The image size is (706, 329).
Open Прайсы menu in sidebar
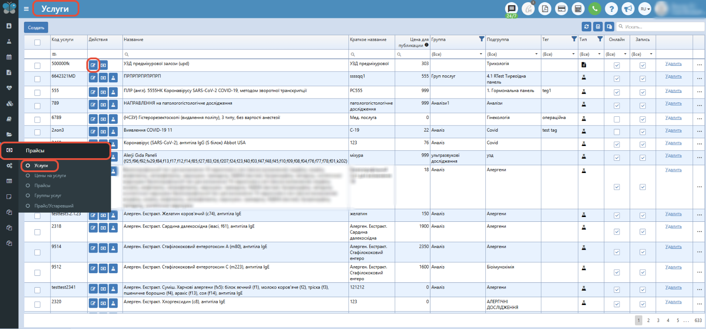(x=55, y=150)
